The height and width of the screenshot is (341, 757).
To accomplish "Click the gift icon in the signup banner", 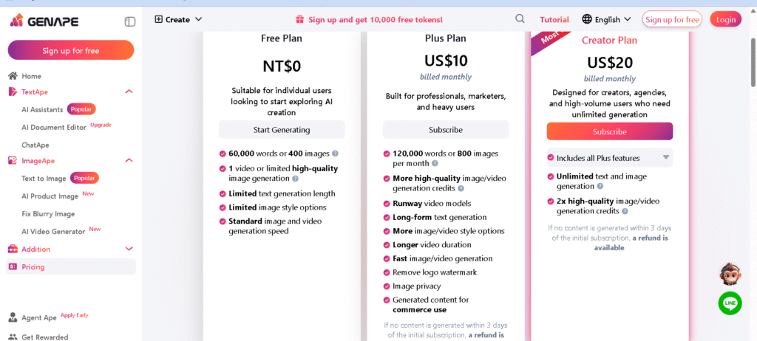I will click(x=299, y=19).
